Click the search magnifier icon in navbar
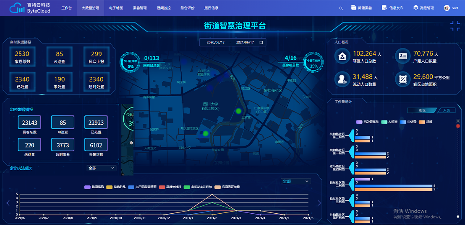This screenshot has width=465, height=225. [x=341, y=8]
